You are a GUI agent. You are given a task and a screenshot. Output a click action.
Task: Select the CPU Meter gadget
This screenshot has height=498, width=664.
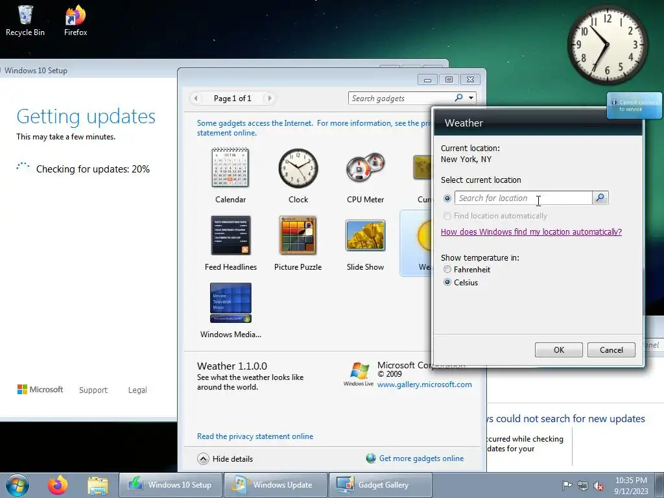[x=365, y=175]
